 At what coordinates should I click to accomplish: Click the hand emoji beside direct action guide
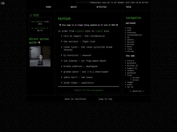pyautogui.click(x=39, y=42)
